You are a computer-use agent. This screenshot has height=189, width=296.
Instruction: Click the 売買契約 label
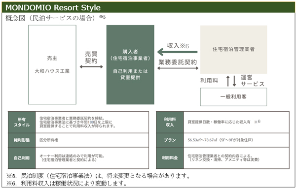(91, 58)
